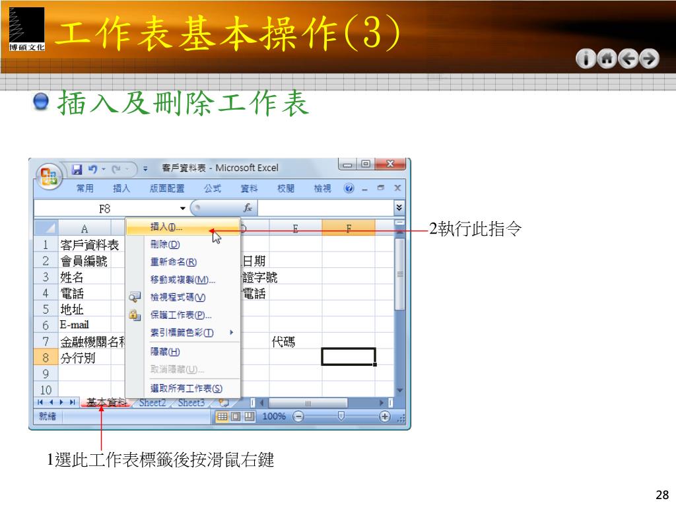Choose 檢視程式碼(V) in the context menu

[x=183, y=297]
